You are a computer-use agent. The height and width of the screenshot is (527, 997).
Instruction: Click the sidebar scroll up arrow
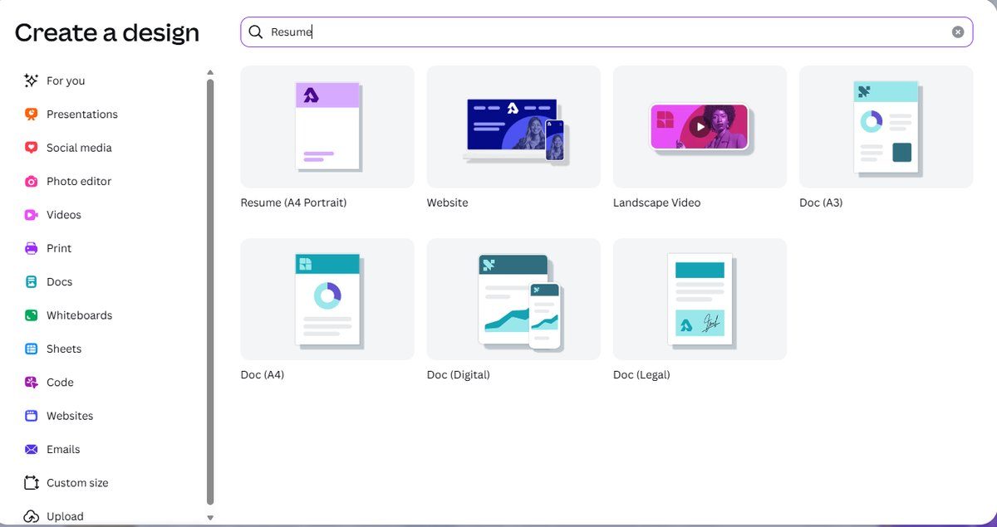pyautogui.click(x=210, y=72)
